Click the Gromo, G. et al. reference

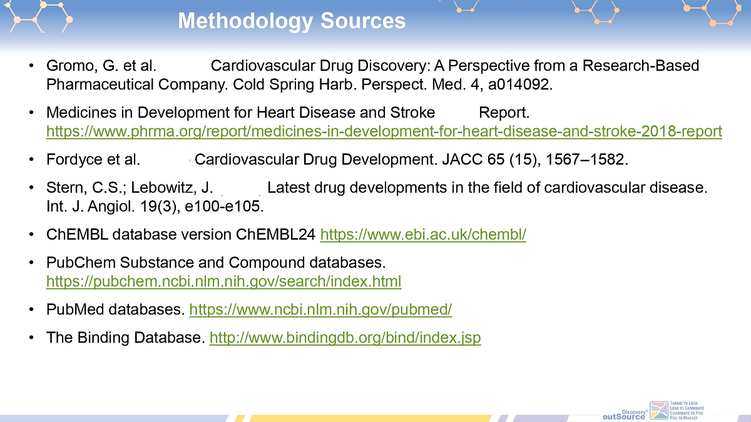pyautogui.click(x=100, y=66)
